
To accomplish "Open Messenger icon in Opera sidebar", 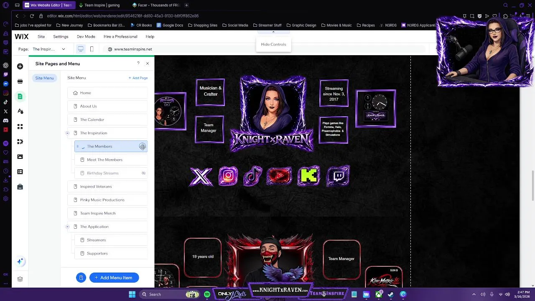I will 5,84.
